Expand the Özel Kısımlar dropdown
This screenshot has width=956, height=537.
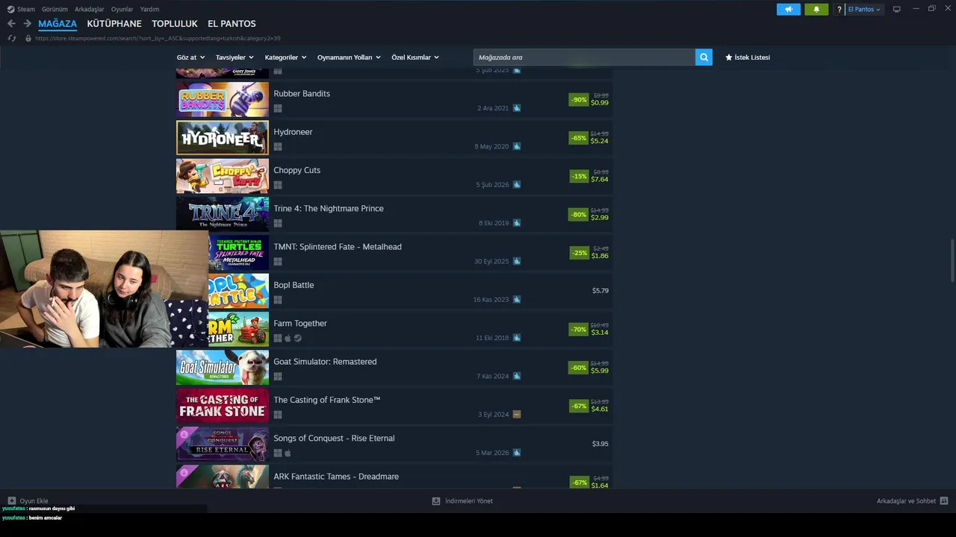[415, 57]
